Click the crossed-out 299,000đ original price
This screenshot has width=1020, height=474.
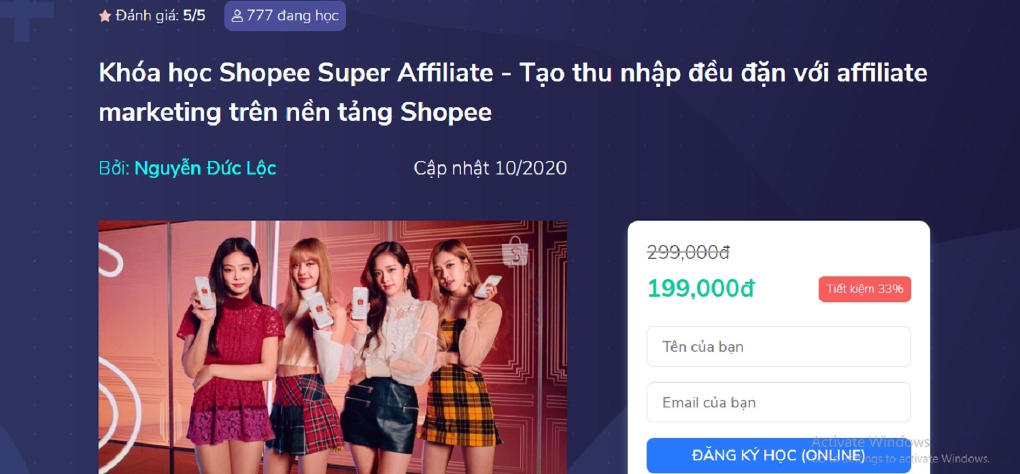(688, 253)
